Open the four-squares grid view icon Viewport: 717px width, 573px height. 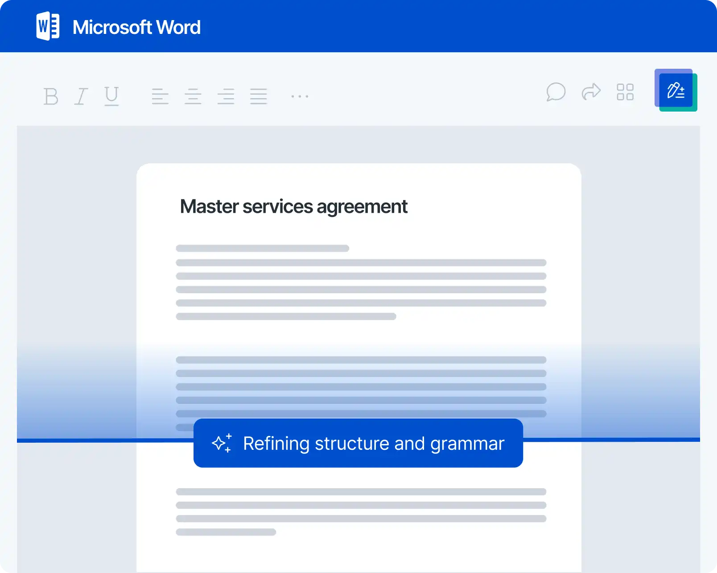point(625,92)
